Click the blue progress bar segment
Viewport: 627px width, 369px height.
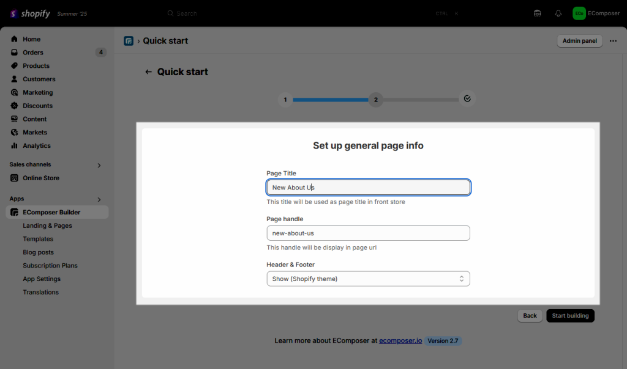(x=330, y=100)
